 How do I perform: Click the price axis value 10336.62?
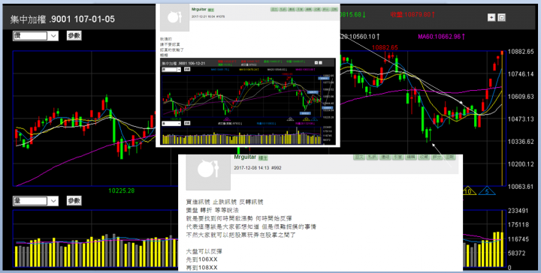(521, 142)
